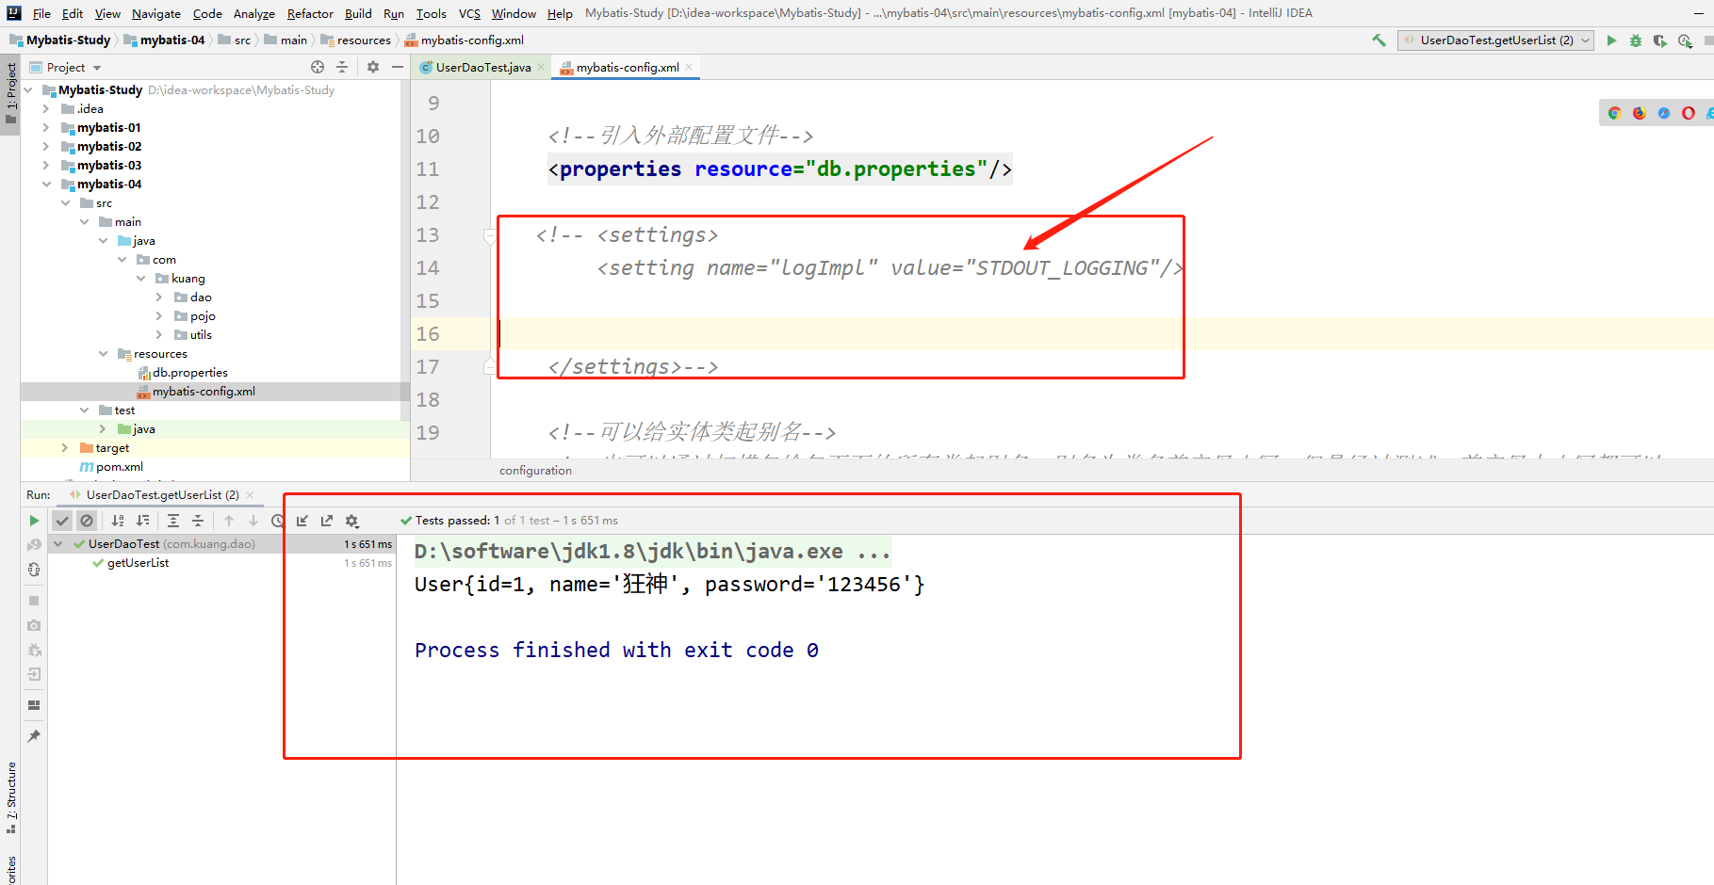Toggle fold marker at line 13
The width and height of the screenshot is (1714, 885).
[x=489, y=235]
